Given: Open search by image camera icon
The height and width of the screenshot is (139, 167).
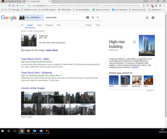Looking at the screenshot, I should [x=87, y=18].
